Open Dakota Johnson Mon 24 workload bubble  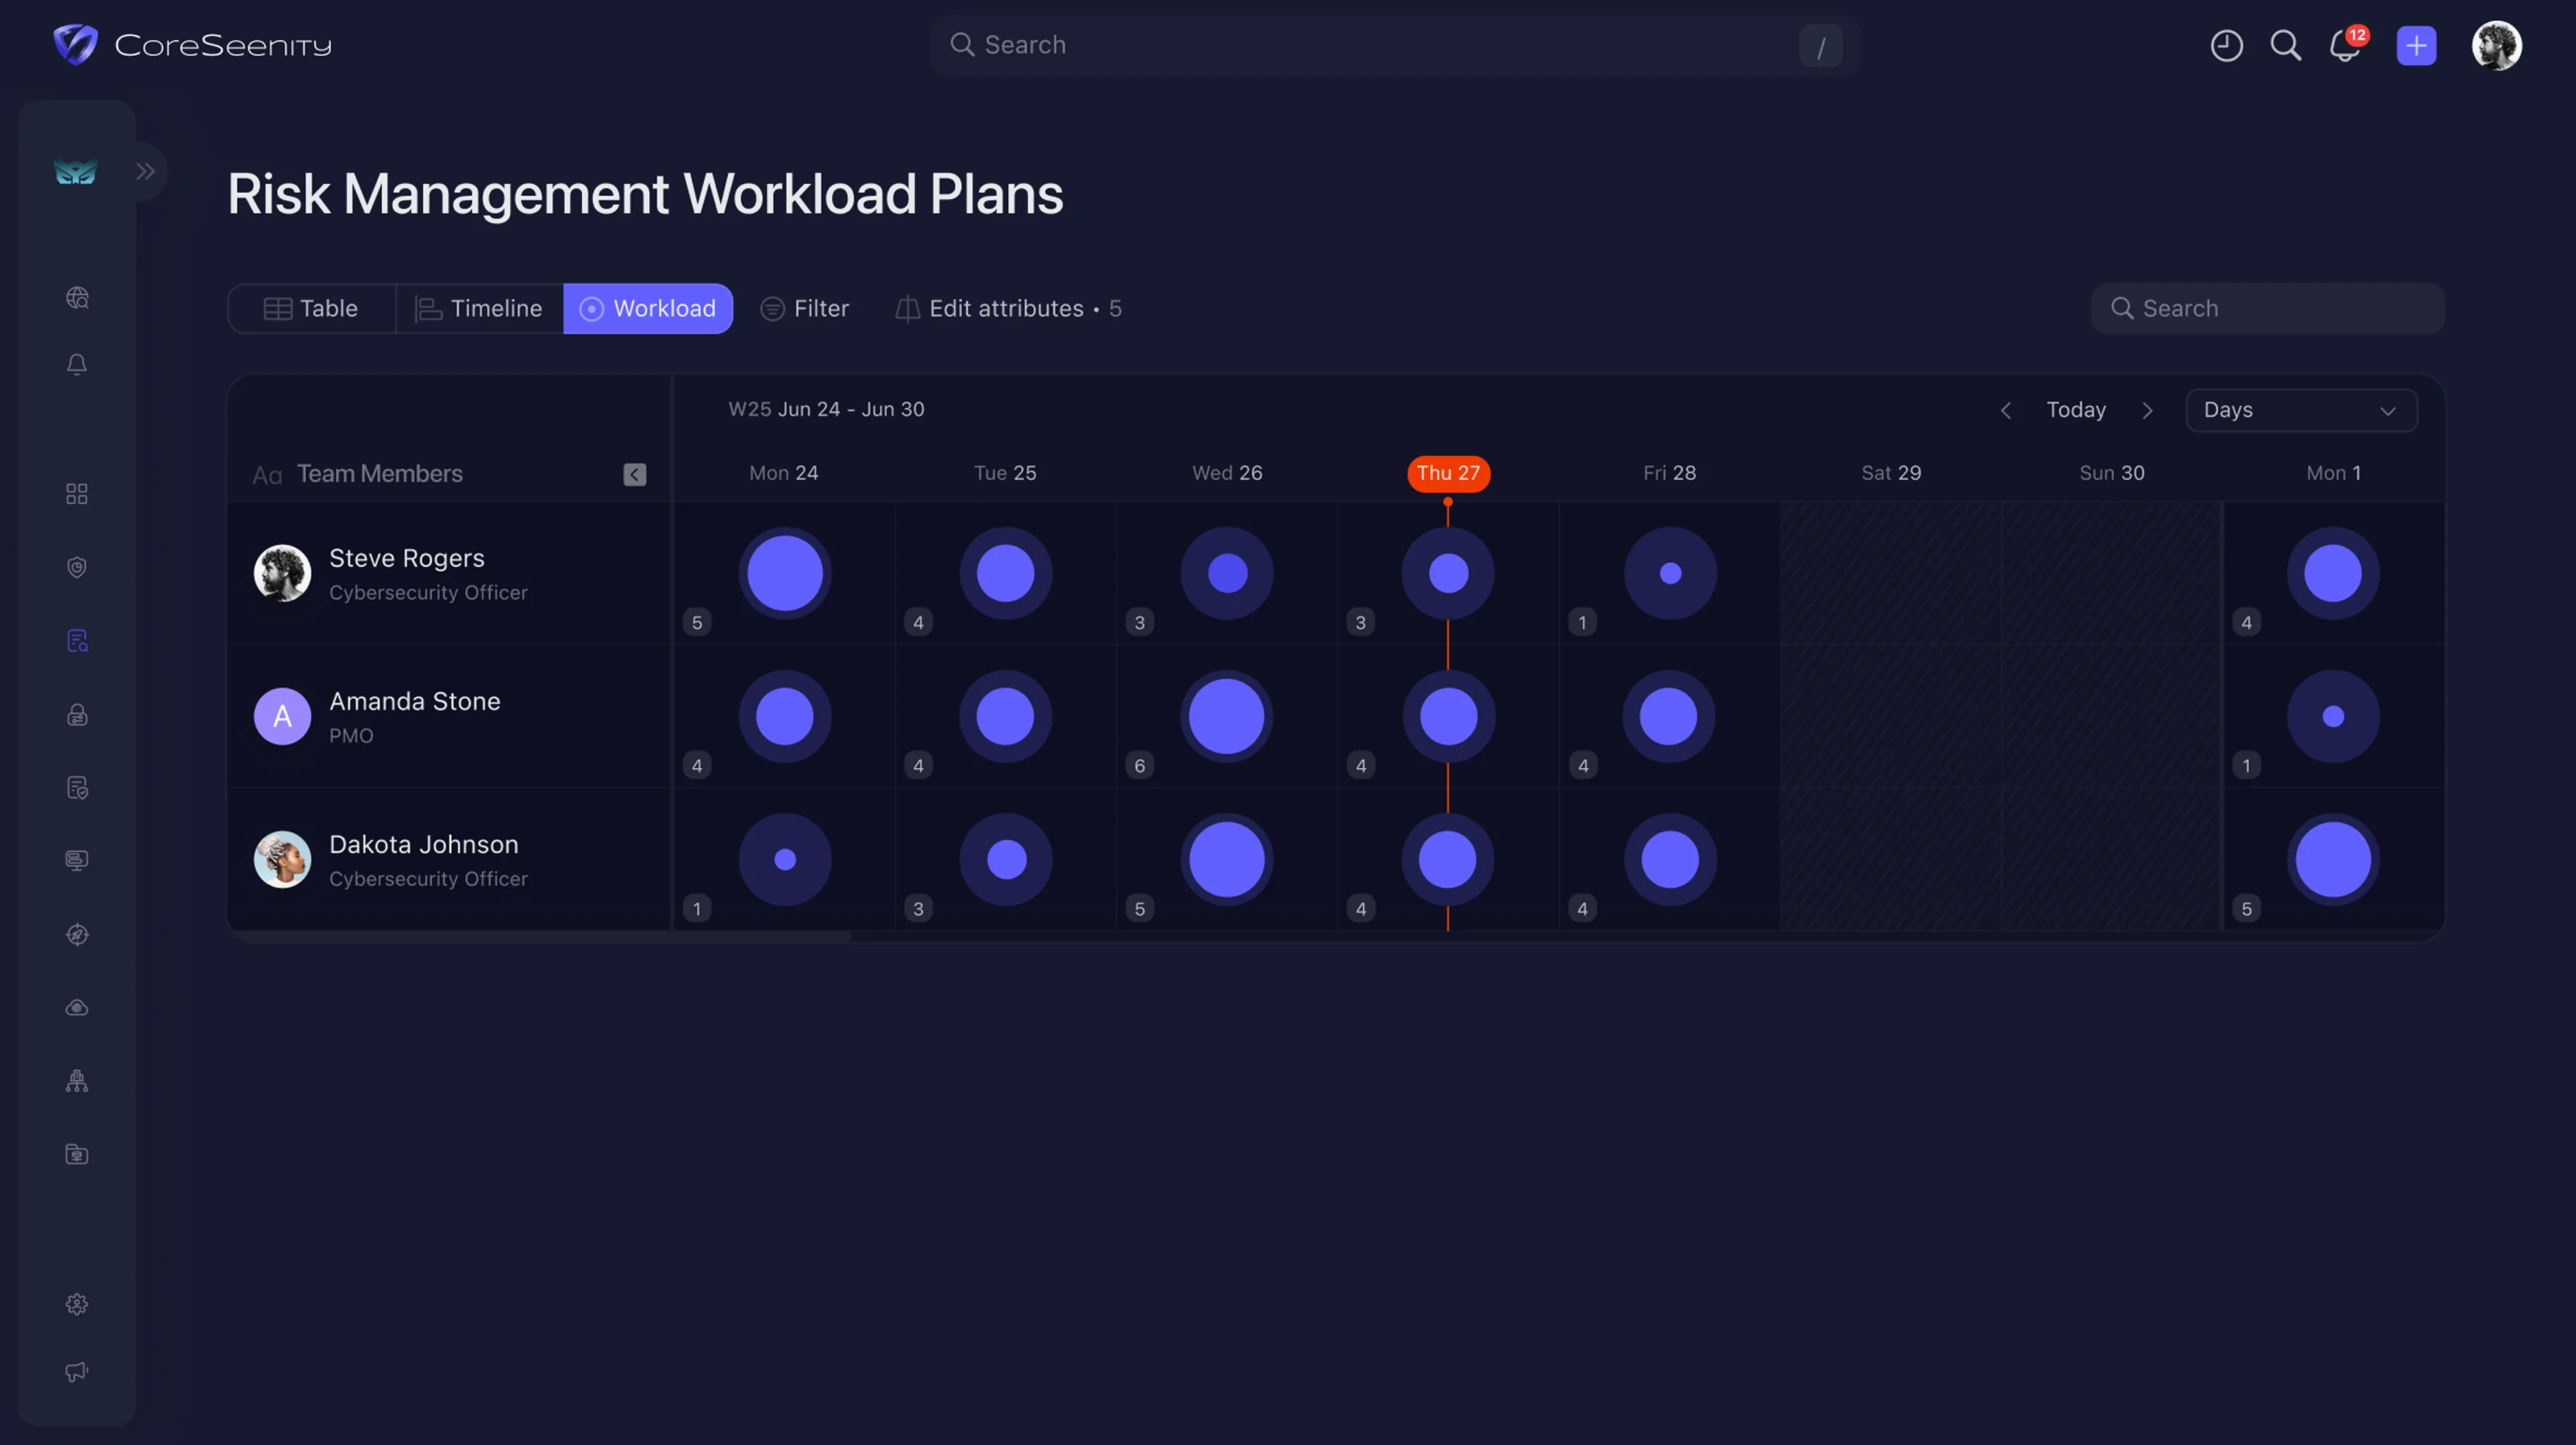tap(785, 860)
